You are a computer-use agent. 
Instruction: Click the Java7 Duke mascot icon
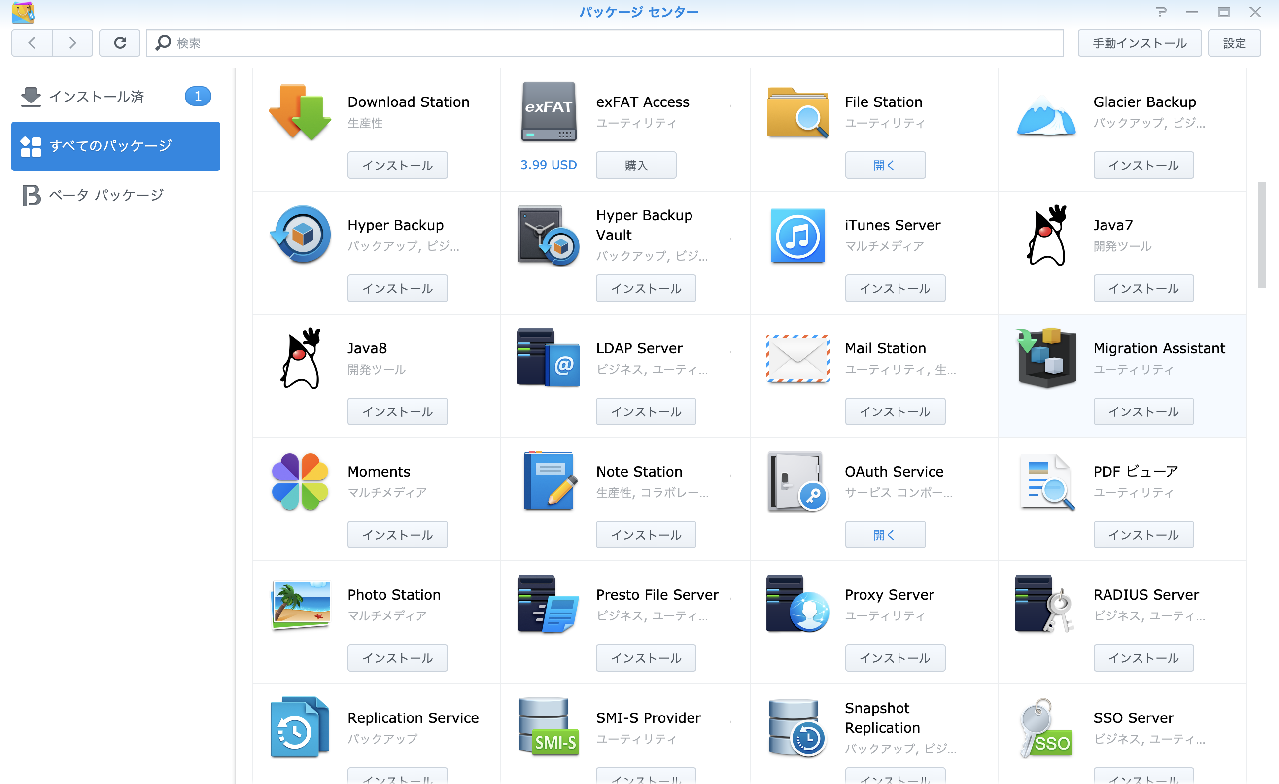coord(1046,235)
